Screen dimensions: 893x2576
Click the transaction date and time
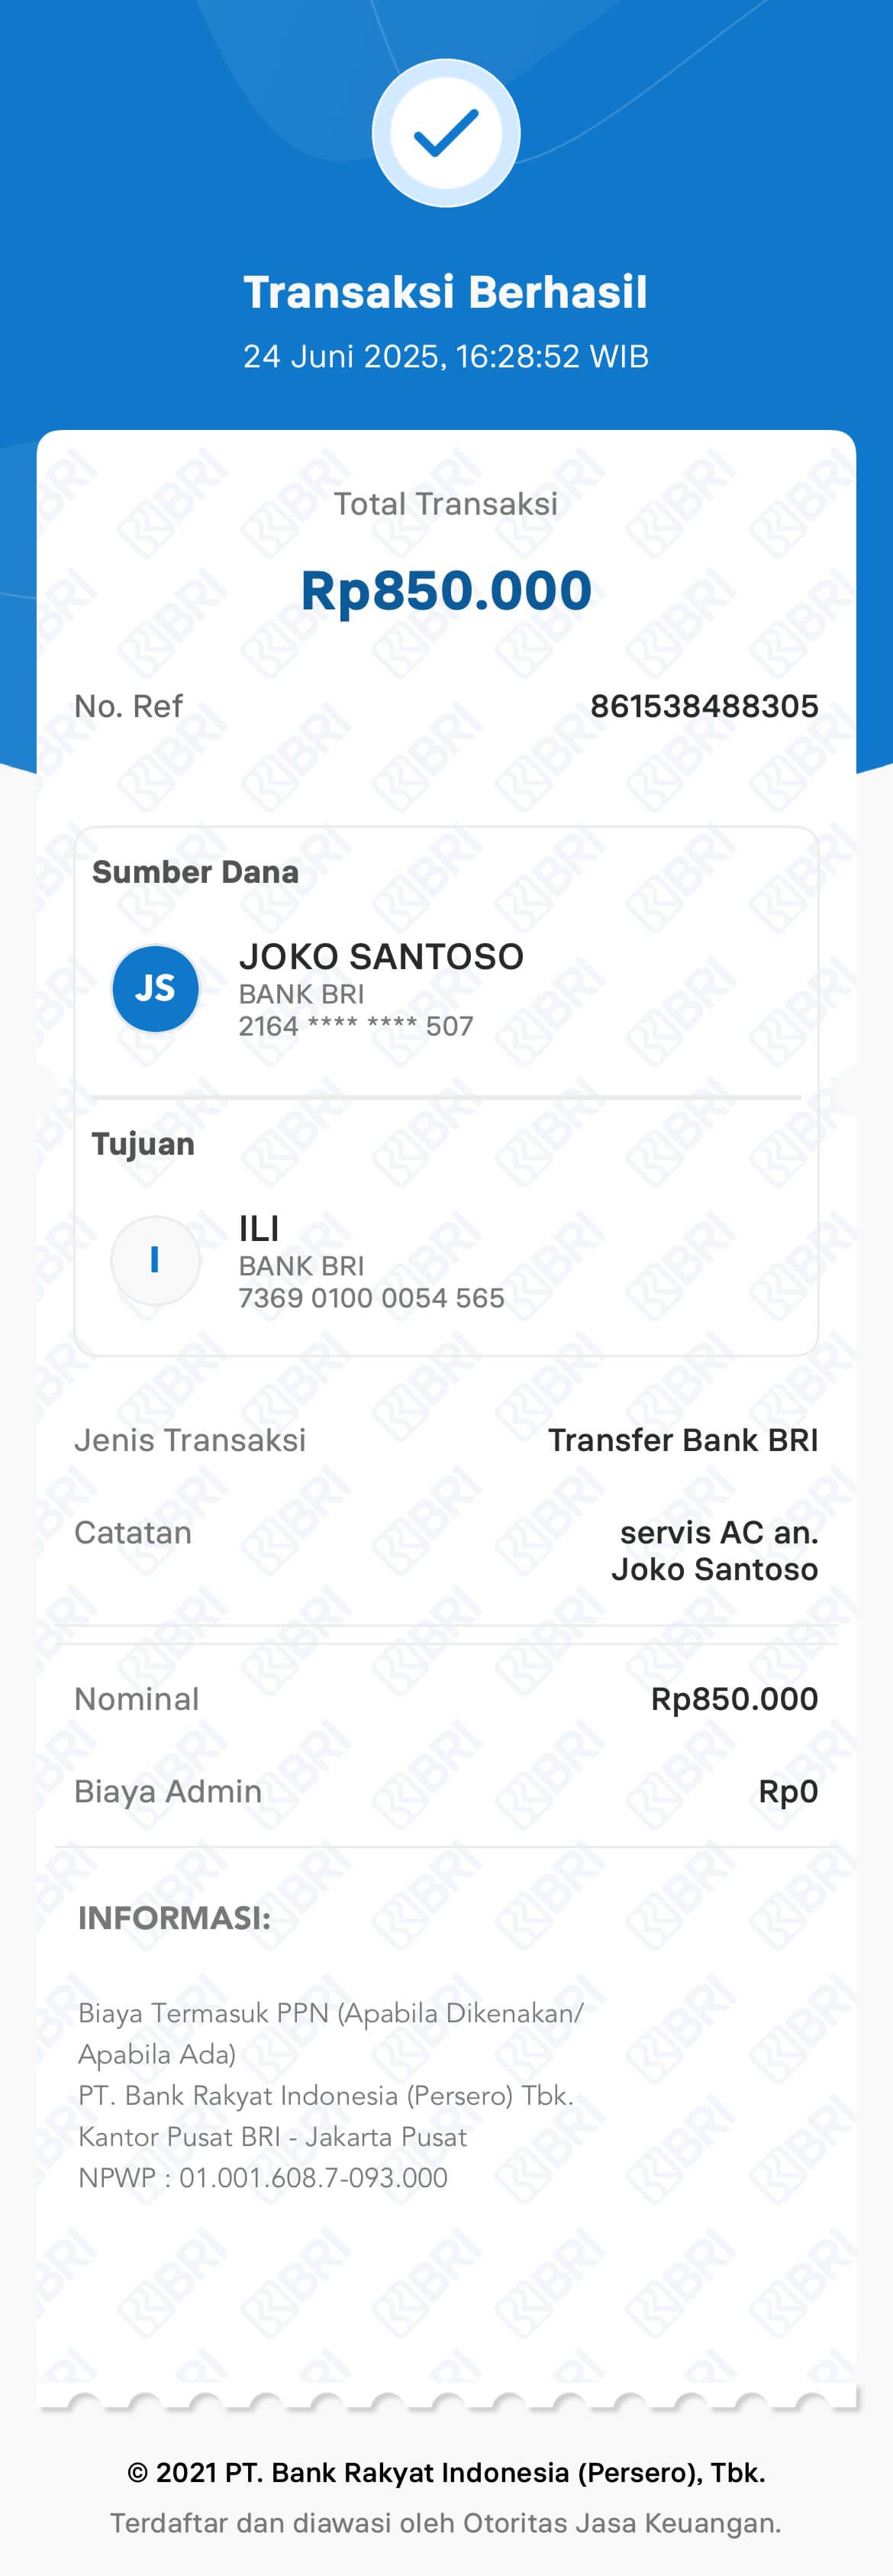(x=446, y=357)
